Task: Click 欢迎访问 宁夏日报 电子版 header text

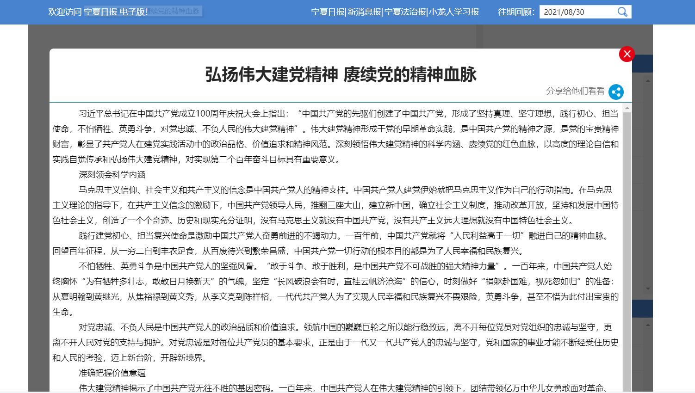Action: (98, 12)
